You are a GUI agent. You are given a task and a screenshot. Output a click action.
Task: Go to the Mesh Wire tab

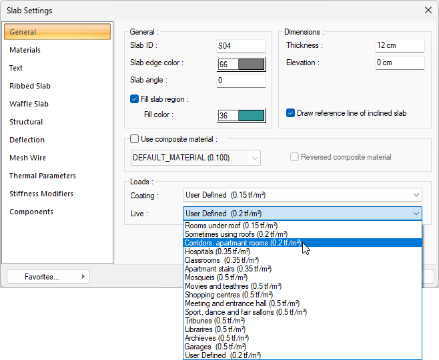click(28, 158)
